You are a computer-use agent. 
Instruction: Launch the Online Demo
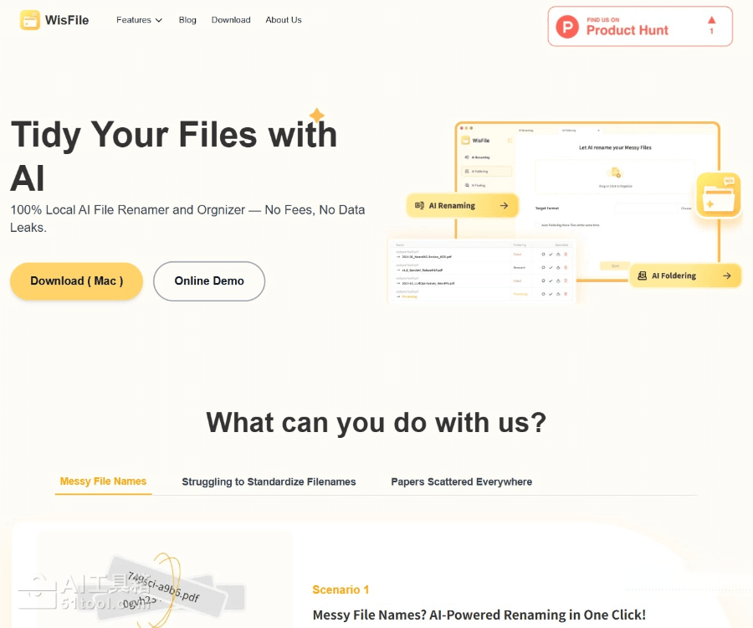pos(209,281)
